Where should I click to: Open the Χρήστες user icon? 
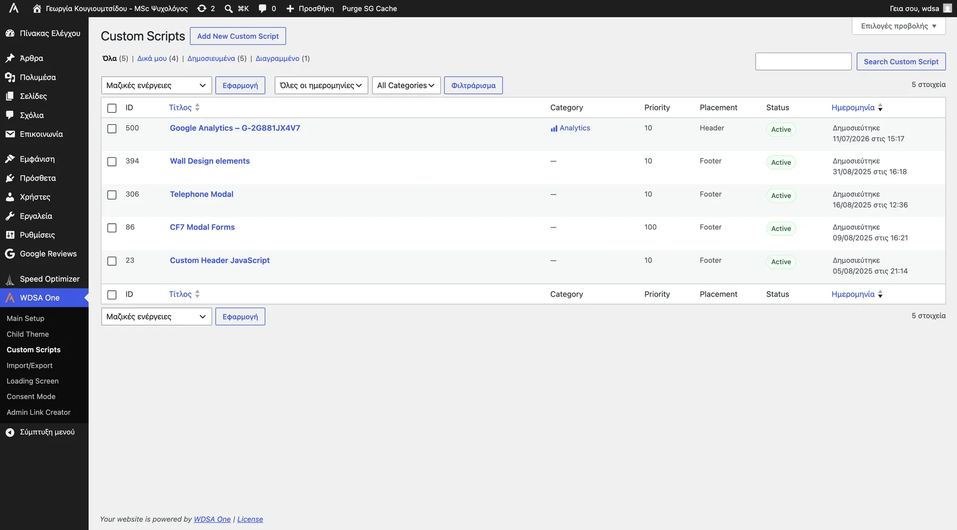point(10,197)
